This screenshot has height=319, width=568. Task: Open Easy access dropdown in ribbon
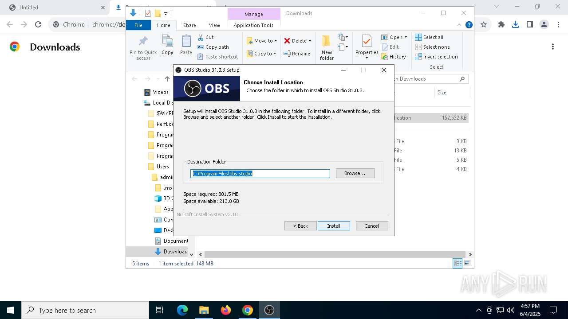(343, 47)
